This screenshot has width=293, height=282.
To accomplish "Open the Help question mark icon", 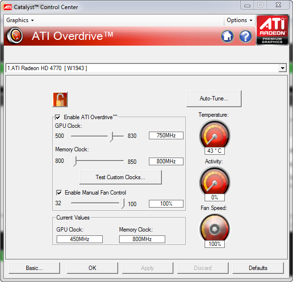I will point(245,36).
